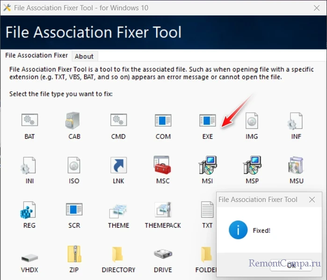Choose the THEME file type icon
Viewport: 327px width, 280px height.
pos(118,211)
